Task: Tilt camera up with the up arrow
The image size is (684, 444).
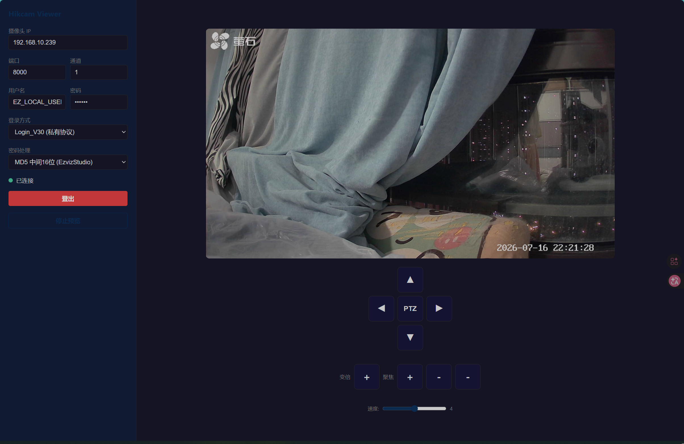Action: click(x=410, y=279)
